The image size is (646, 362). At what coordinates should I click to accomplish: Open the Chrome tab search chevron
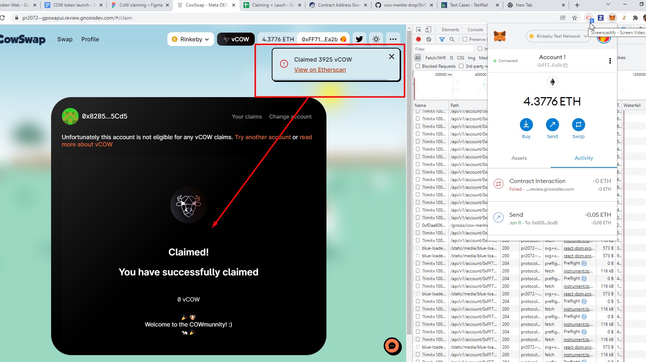[x=608, y=4]
